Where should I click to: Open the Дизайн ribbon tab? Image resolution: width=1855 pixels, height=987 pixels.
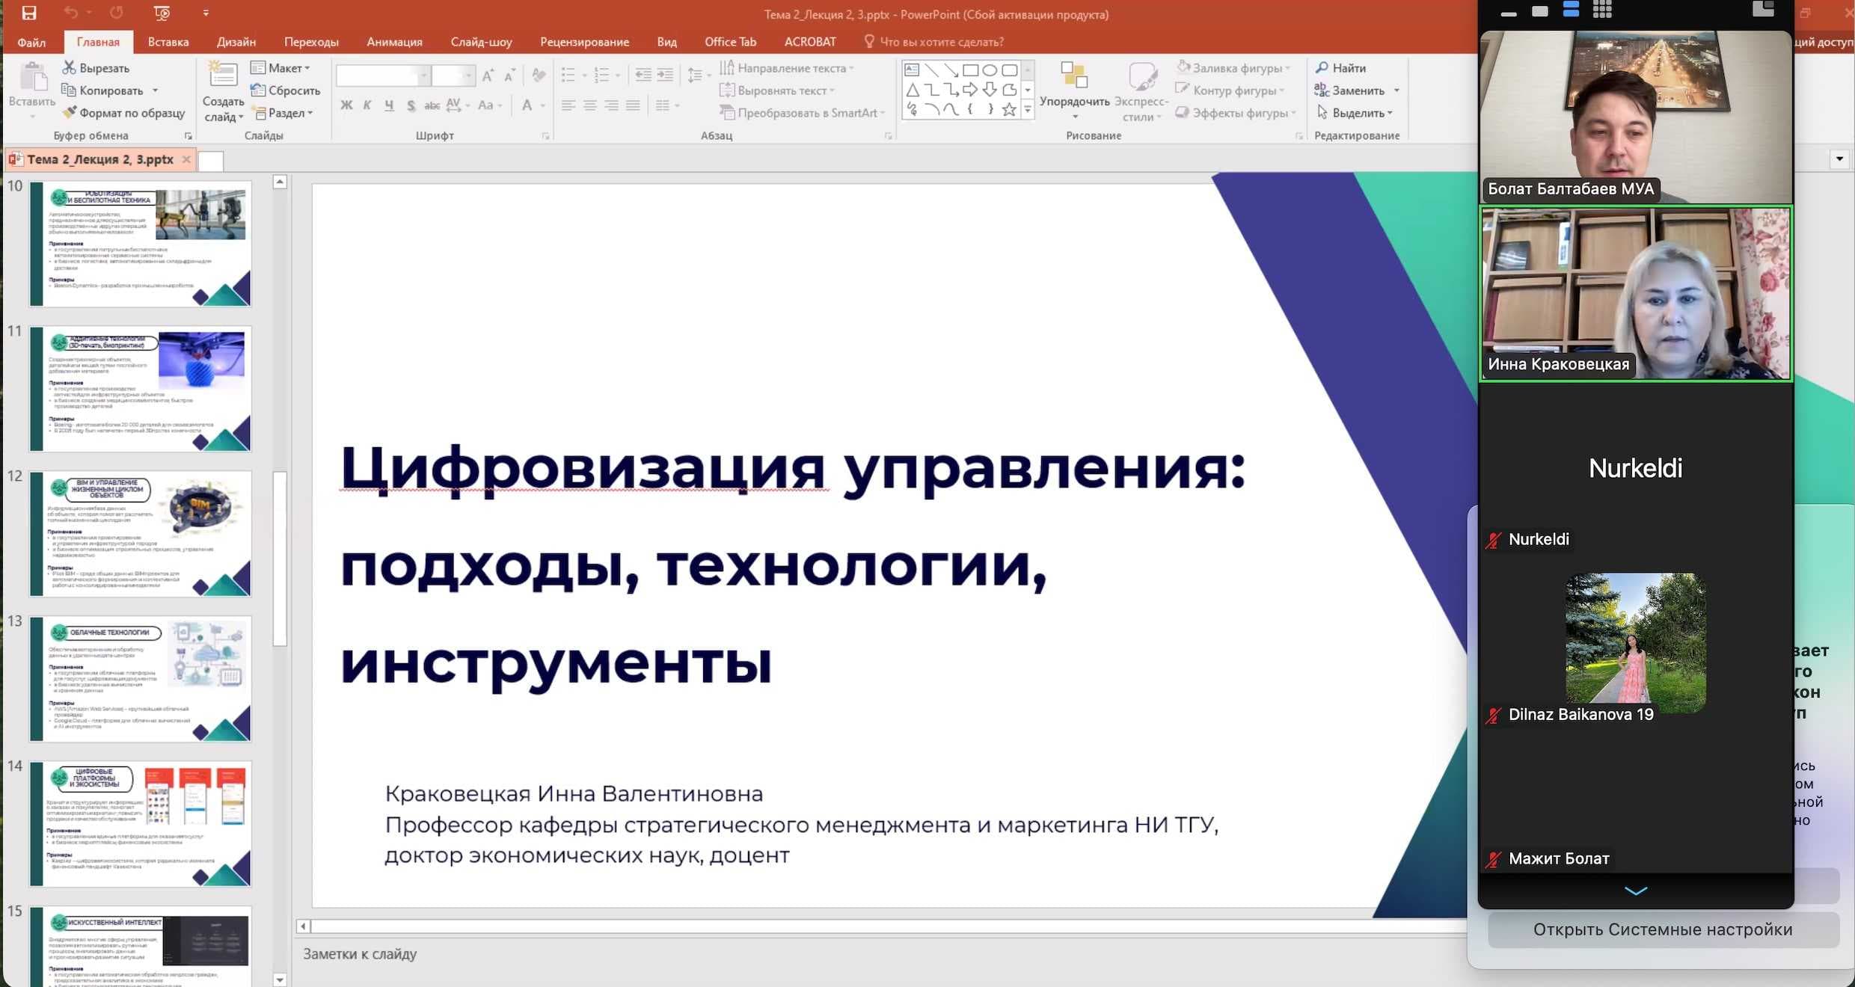(x=236, y=42)
